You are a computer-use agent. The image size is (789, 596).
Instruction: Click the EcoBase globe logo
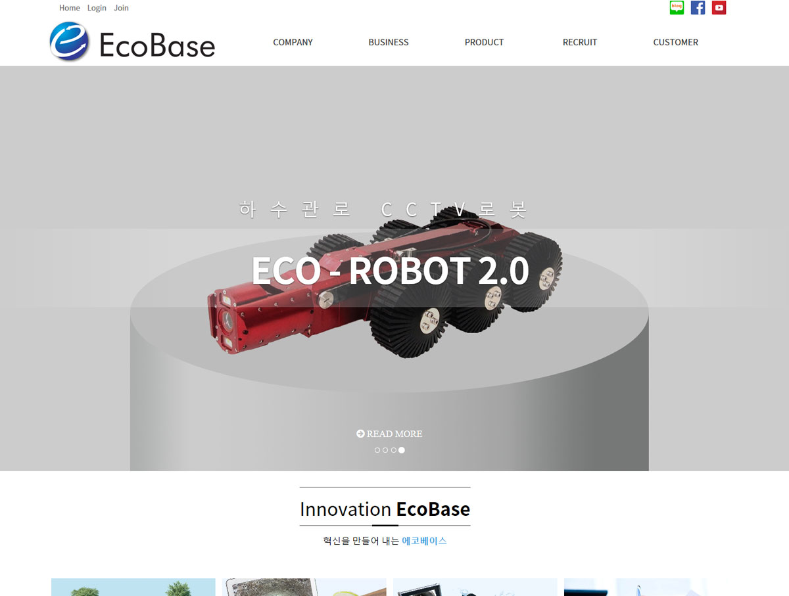coord(70,41)
